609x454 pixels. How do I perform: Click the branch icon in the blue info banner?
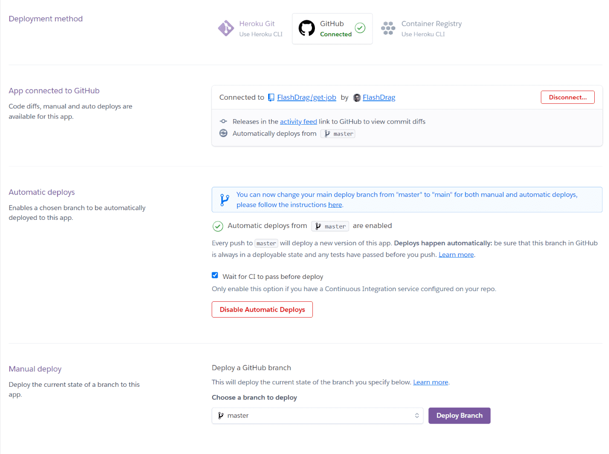pyautogui.click(x=224, y=200)
